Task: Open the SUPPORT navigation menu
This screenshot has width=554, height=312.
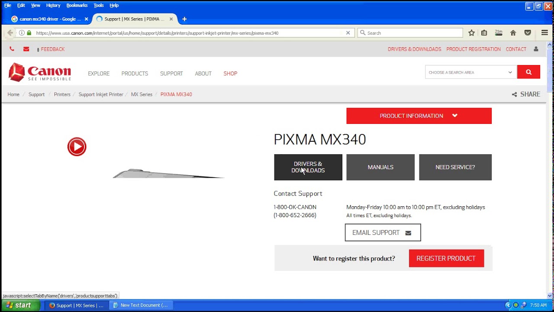Action: pos(171,74)
